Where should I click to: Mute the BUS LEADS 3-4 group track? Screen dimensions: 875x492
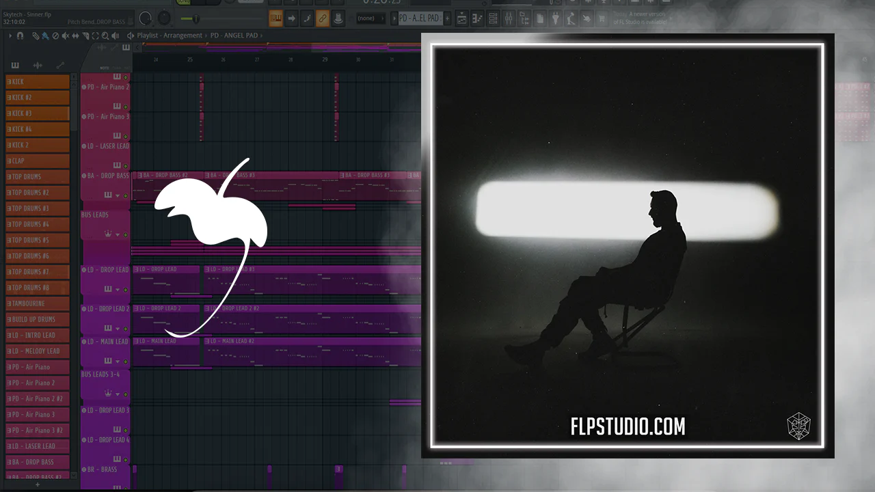pyautogui.click(x=126, y=394)
